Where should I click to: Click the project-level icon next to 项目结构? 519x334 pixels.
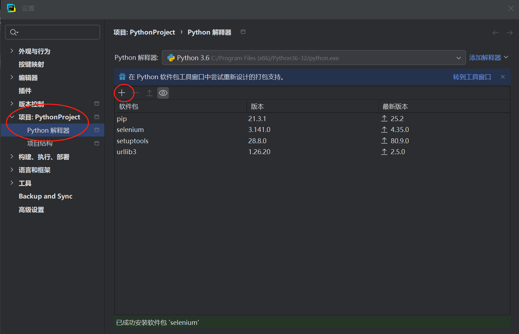(x=97, y=143)
